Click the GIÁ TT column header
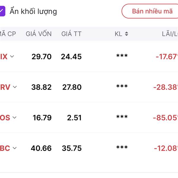This screenshot has width=178, height=178. [71, 34]
